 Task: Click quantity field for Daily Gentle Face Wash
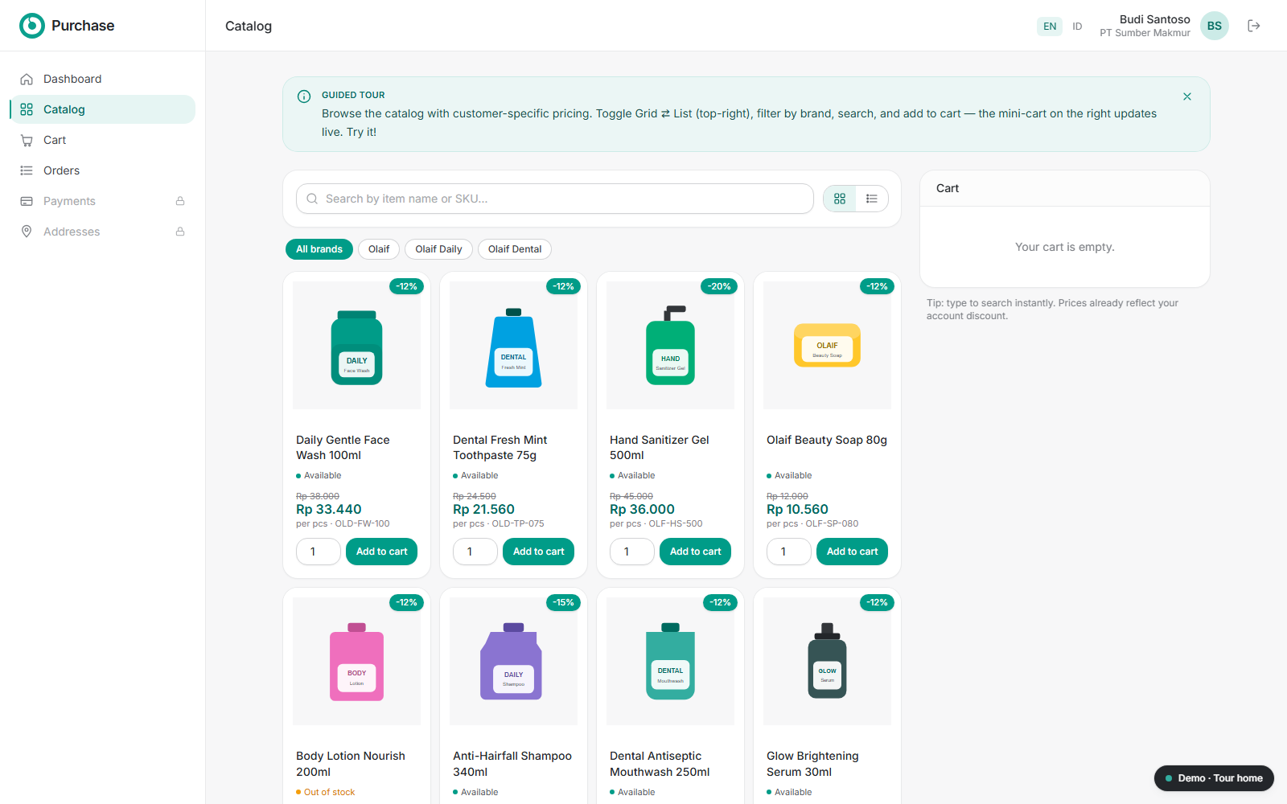[319, 552]
